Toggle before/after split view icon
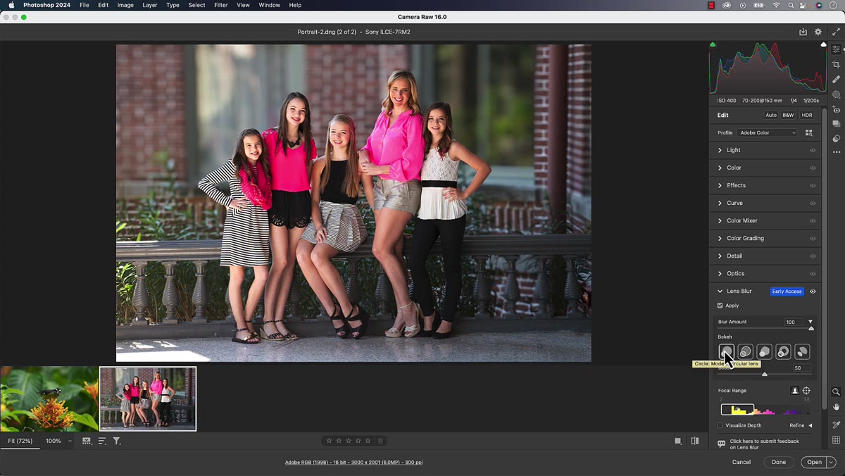Screen dimensions: 845x476 [695, 441]
